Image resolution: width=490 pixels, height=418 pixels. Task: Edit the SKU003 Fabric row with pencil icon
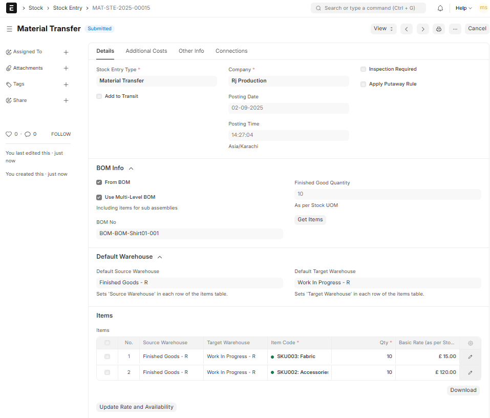470,357
